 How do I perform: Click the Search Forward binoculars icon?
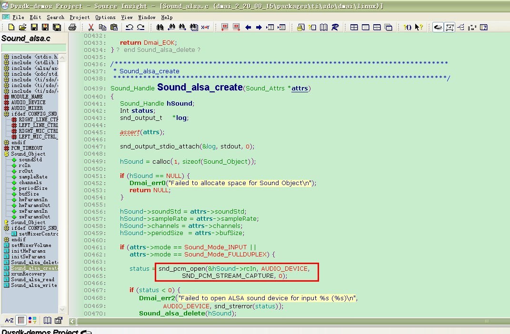tap(182, 27)
